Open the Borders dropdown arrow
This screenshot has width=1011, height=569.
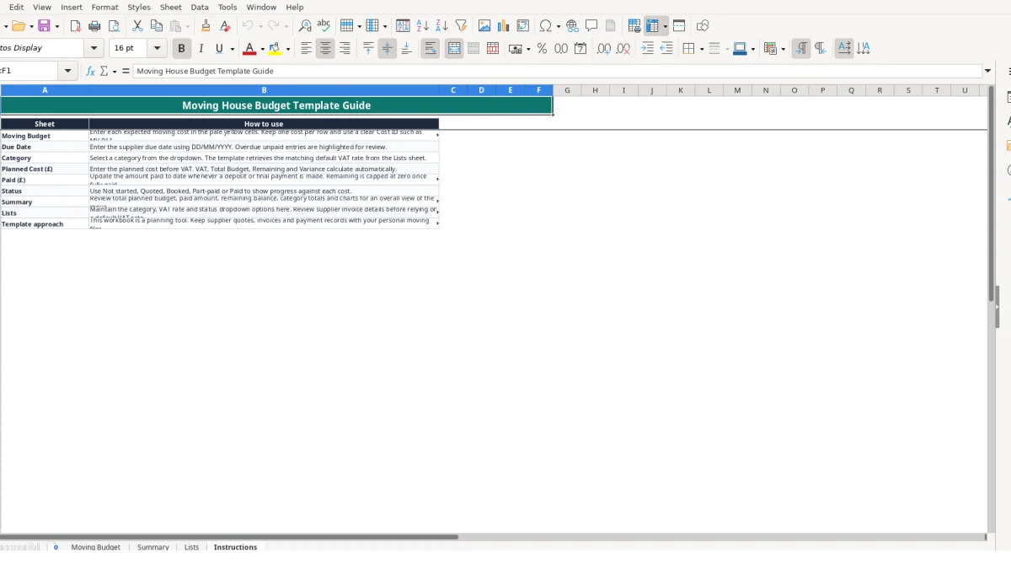[x=701, y=49]
